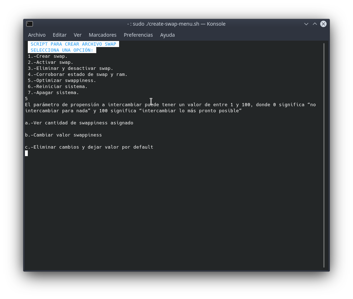The image size is (353, 299).
Task: Click the Konsole terminal icon in title bar
Action: (30, 24)
